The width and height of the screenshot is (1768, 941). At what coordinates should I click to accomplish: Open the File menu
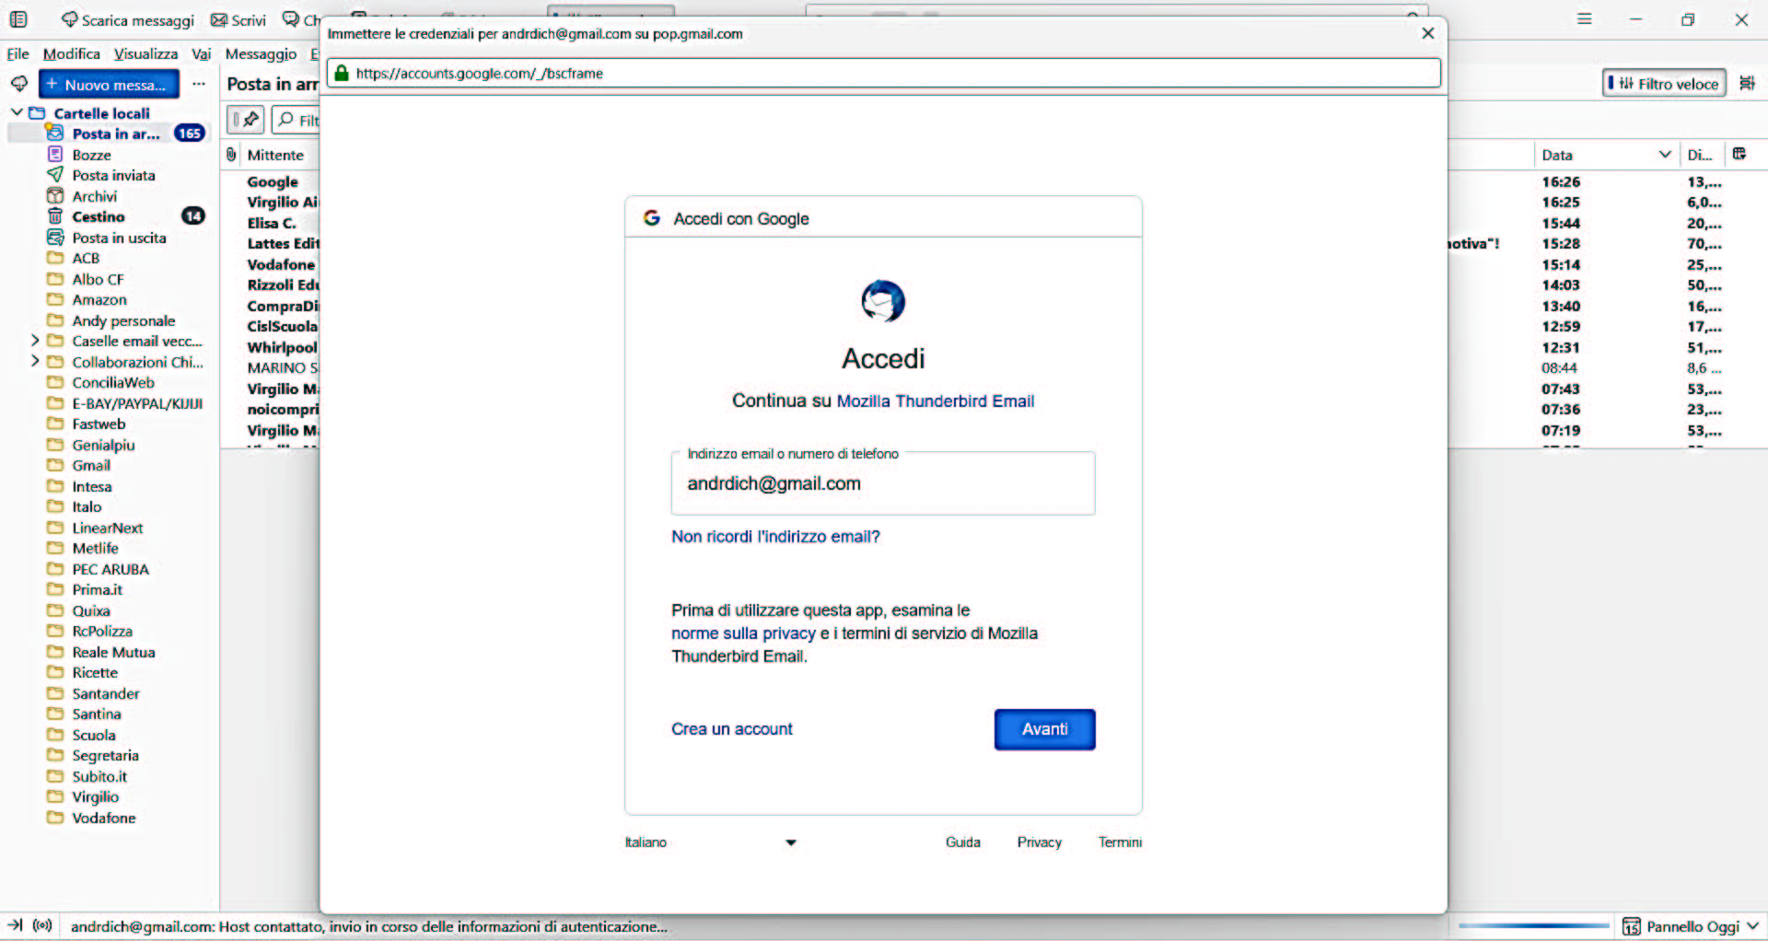[18, 54]
